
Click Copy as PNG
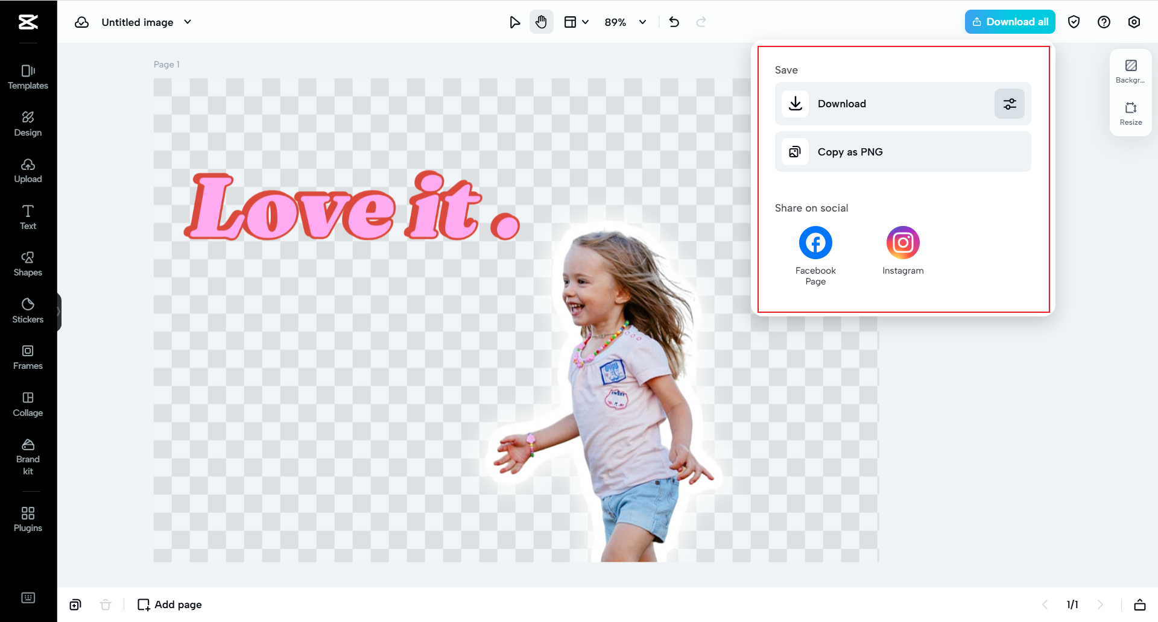[902, 151]
